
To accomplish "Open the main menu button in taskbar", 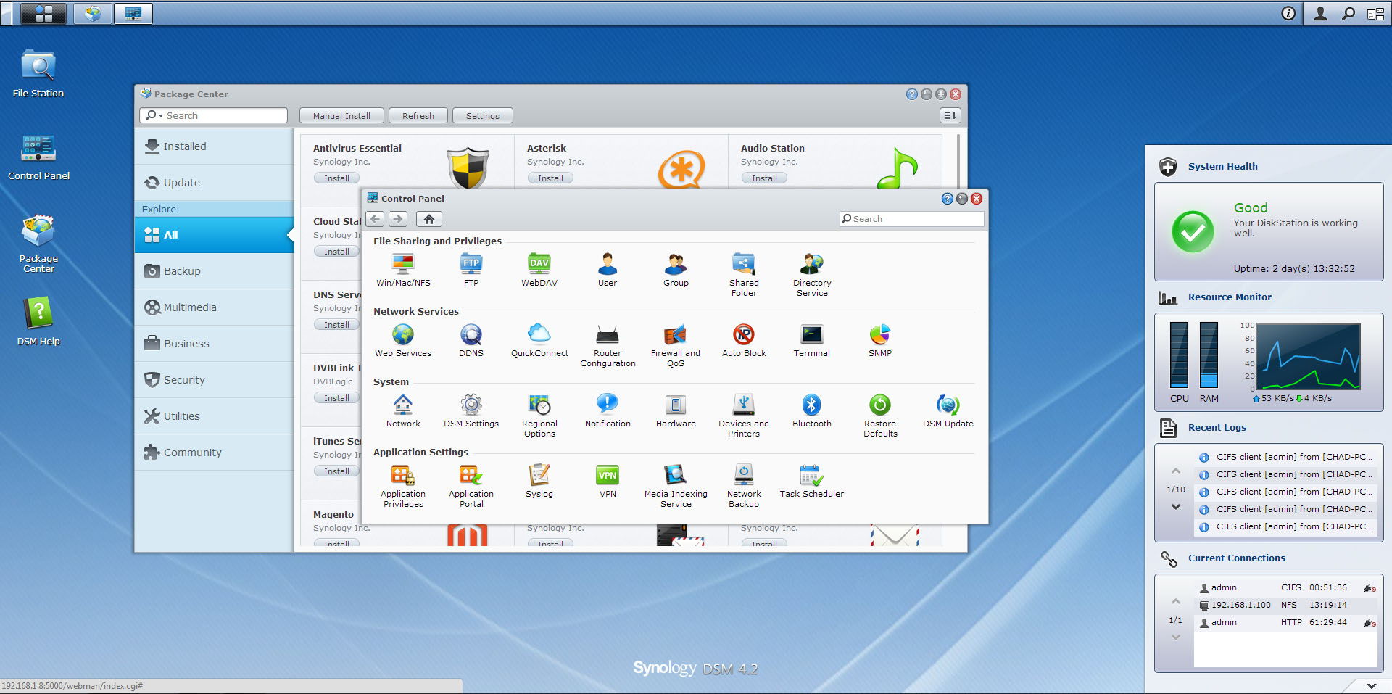I will click(43, 14).
